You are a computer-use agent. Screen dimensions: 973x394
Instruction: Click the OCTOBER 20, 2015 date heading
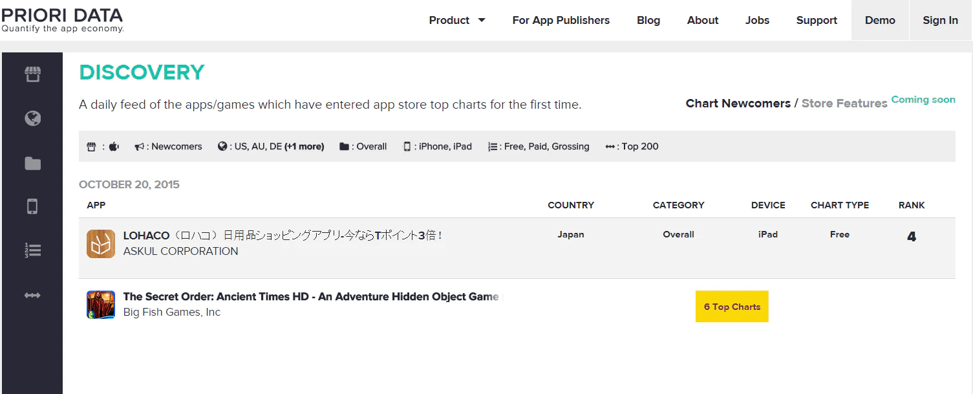[x=129, y=184]
